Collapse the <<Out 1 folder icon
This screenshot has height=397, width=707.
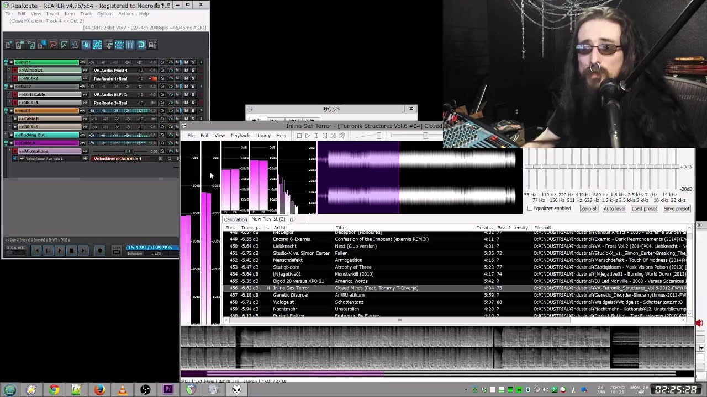pyautogui.click(x=6, y=62)
